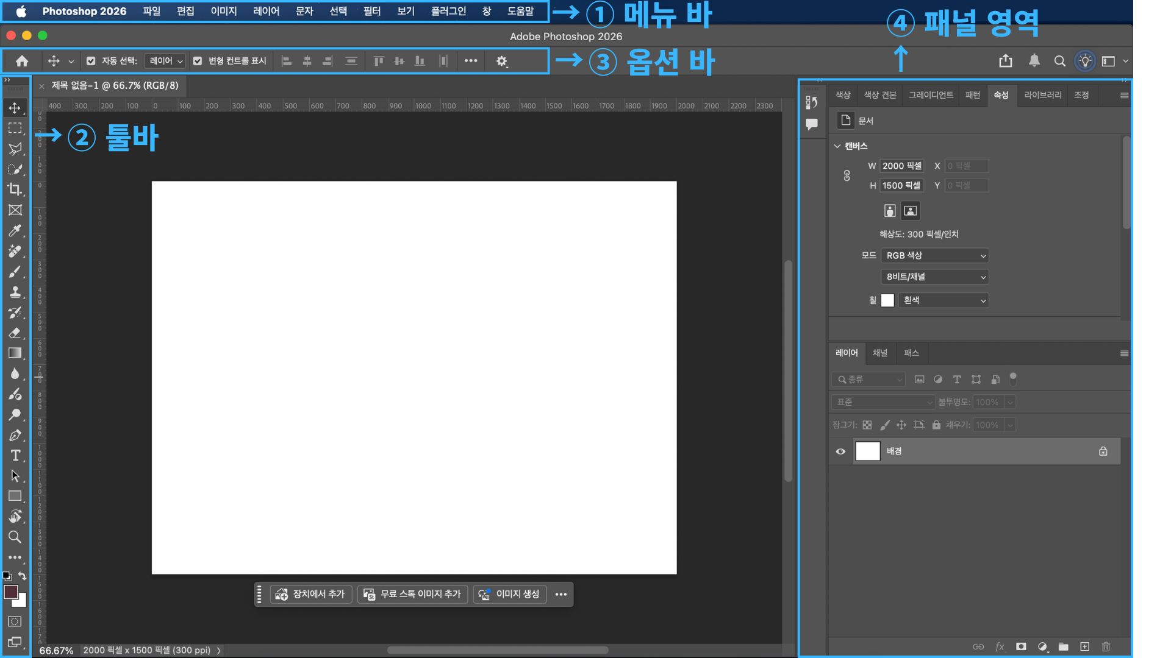Select the Eraser tool
1171x658 pixels.
(x=15, y=333)
